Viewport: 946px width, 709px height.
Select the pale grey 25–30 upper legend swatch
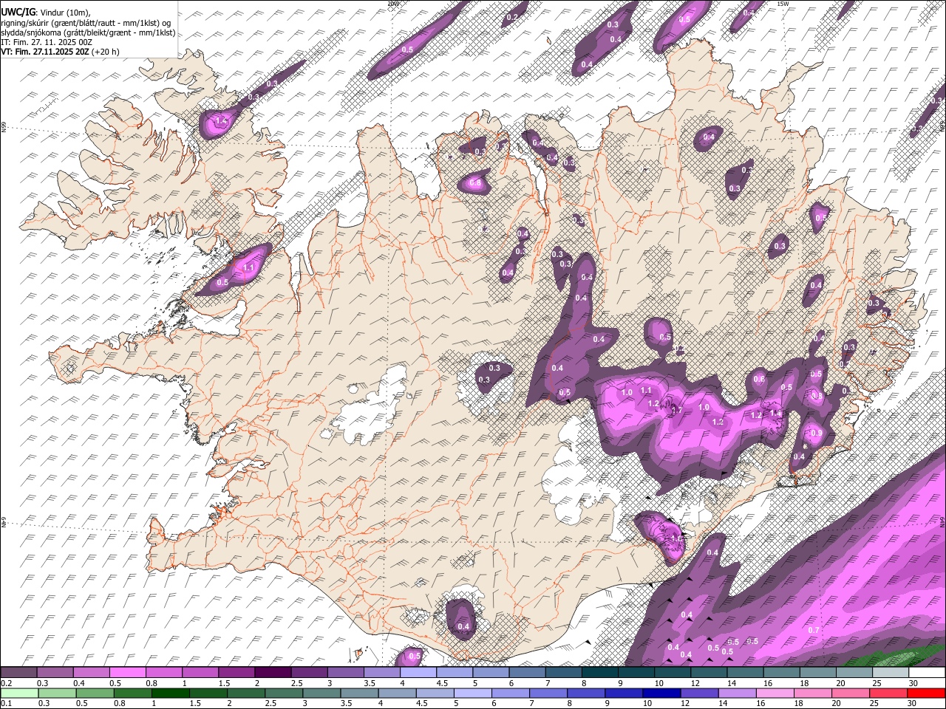coord(890,673)
